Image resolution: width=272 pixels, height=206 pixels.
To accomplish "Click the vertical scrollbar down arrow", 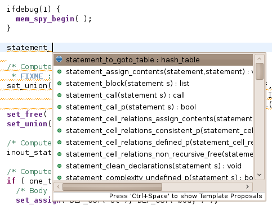I will (x=260, y=175).
